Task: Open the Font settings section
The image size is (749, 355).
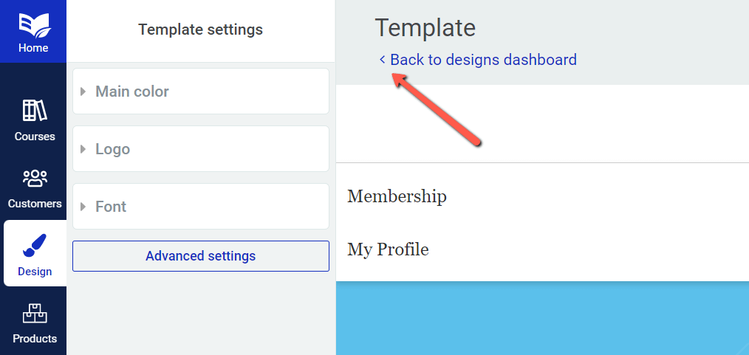Action: click(201, 207)
